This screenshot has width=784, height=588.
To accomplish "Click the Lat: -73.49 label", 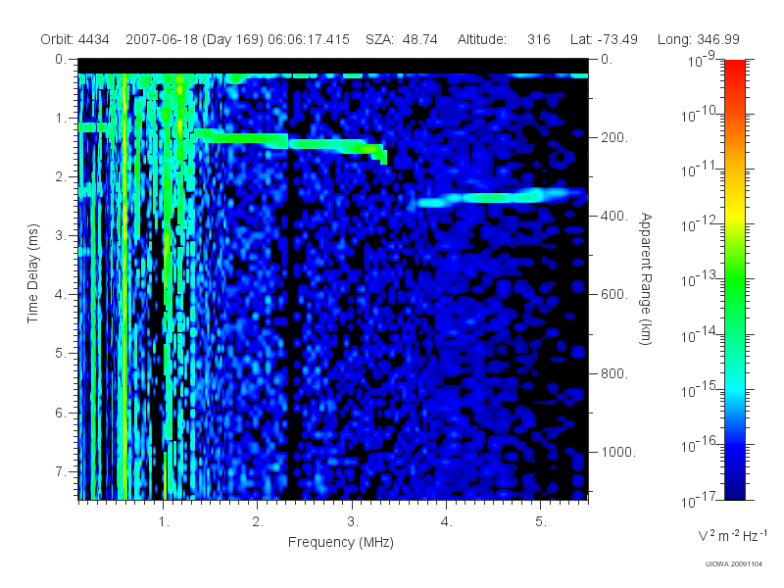I will (x=604, y=39).
